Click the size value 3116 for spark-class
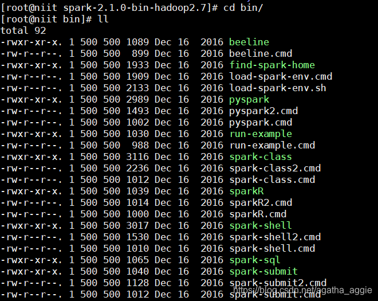 (x=137, y=157)
